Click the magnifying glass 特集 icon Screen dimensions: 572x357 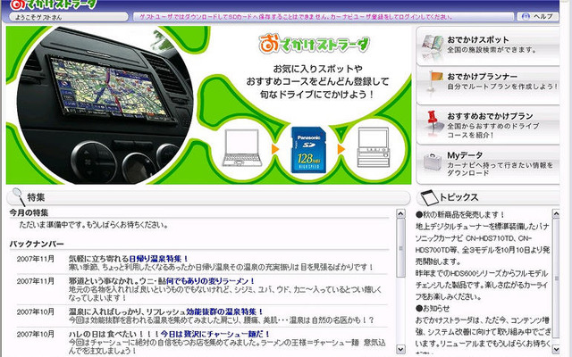pyautogui.click(x=18, y=196)
